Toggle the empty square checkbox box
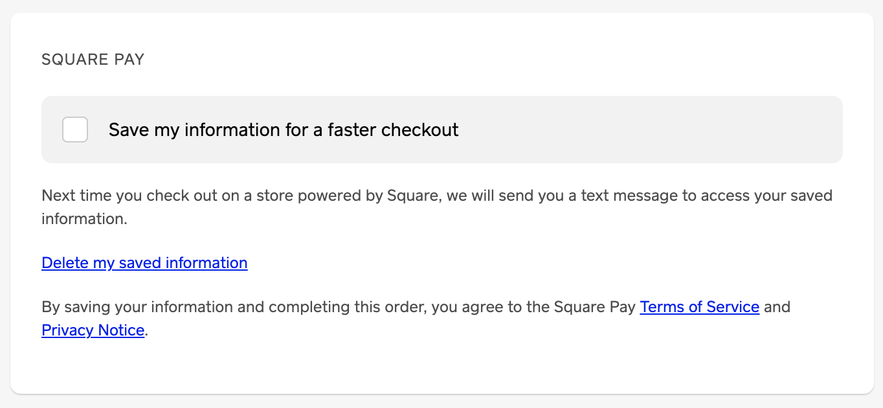883x408 pixels. pyautogui.click(x=75, y=130)
